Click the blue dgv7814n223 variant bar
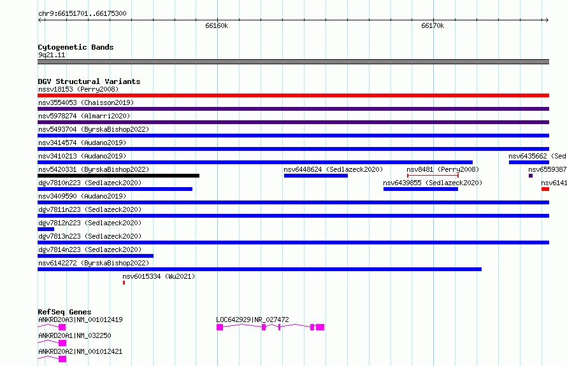567x366 pixels. tap(96, 256)
